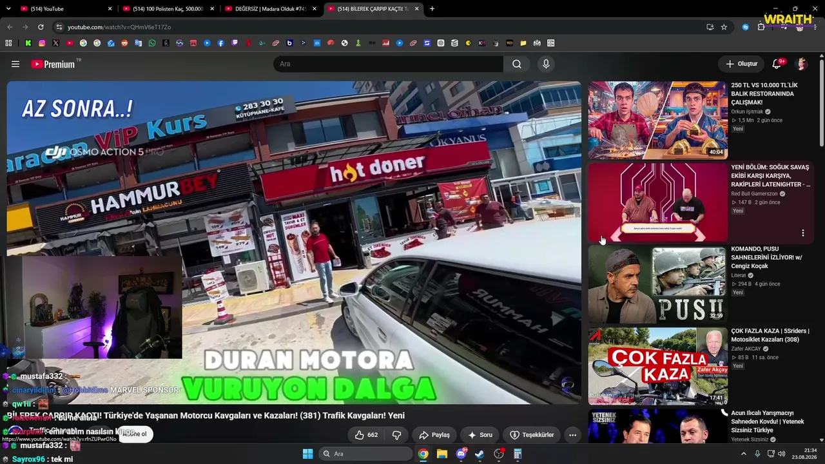Open '250 TL VS 10.000 TL'LİK BALIK' title

point(764,93)
